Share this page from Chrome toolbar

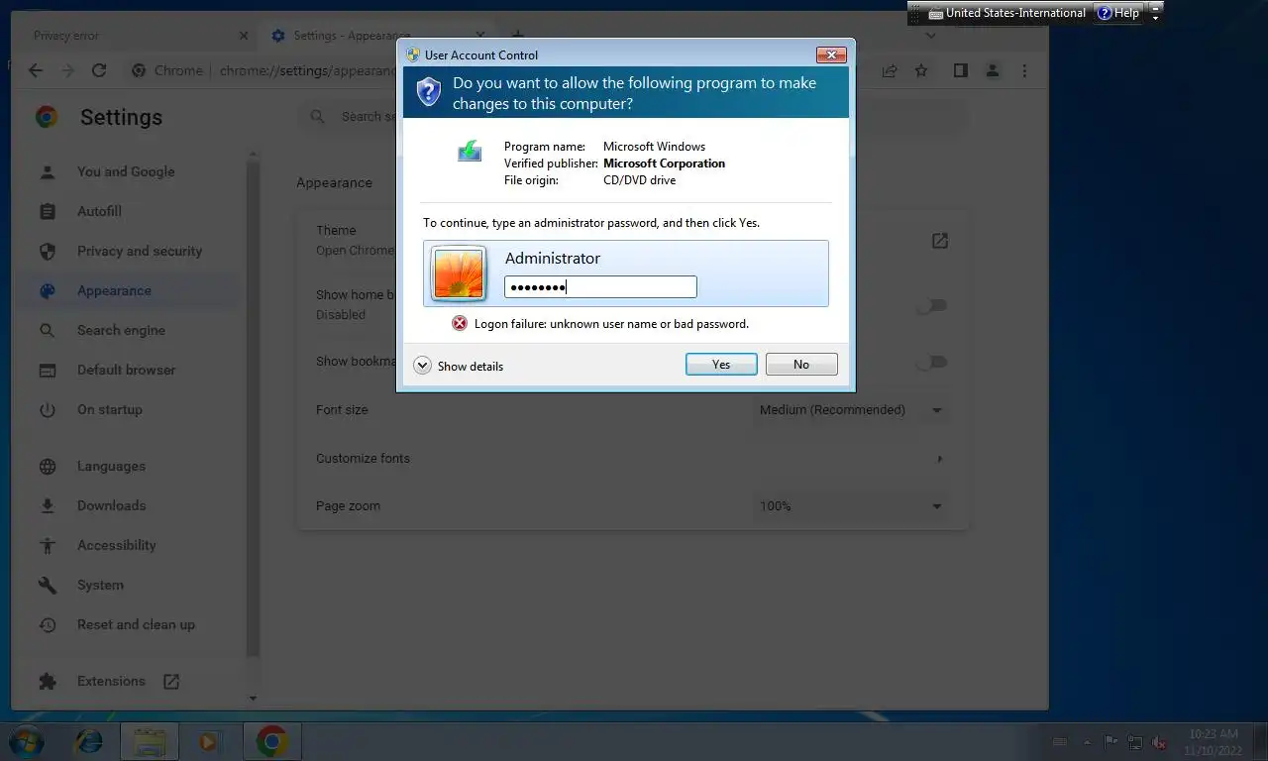[890, 70]
